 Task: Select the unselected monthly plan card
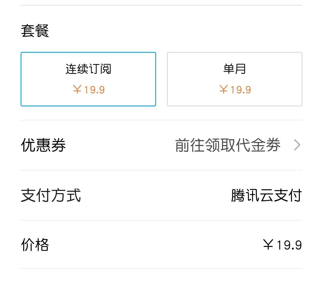pos(235,79)
